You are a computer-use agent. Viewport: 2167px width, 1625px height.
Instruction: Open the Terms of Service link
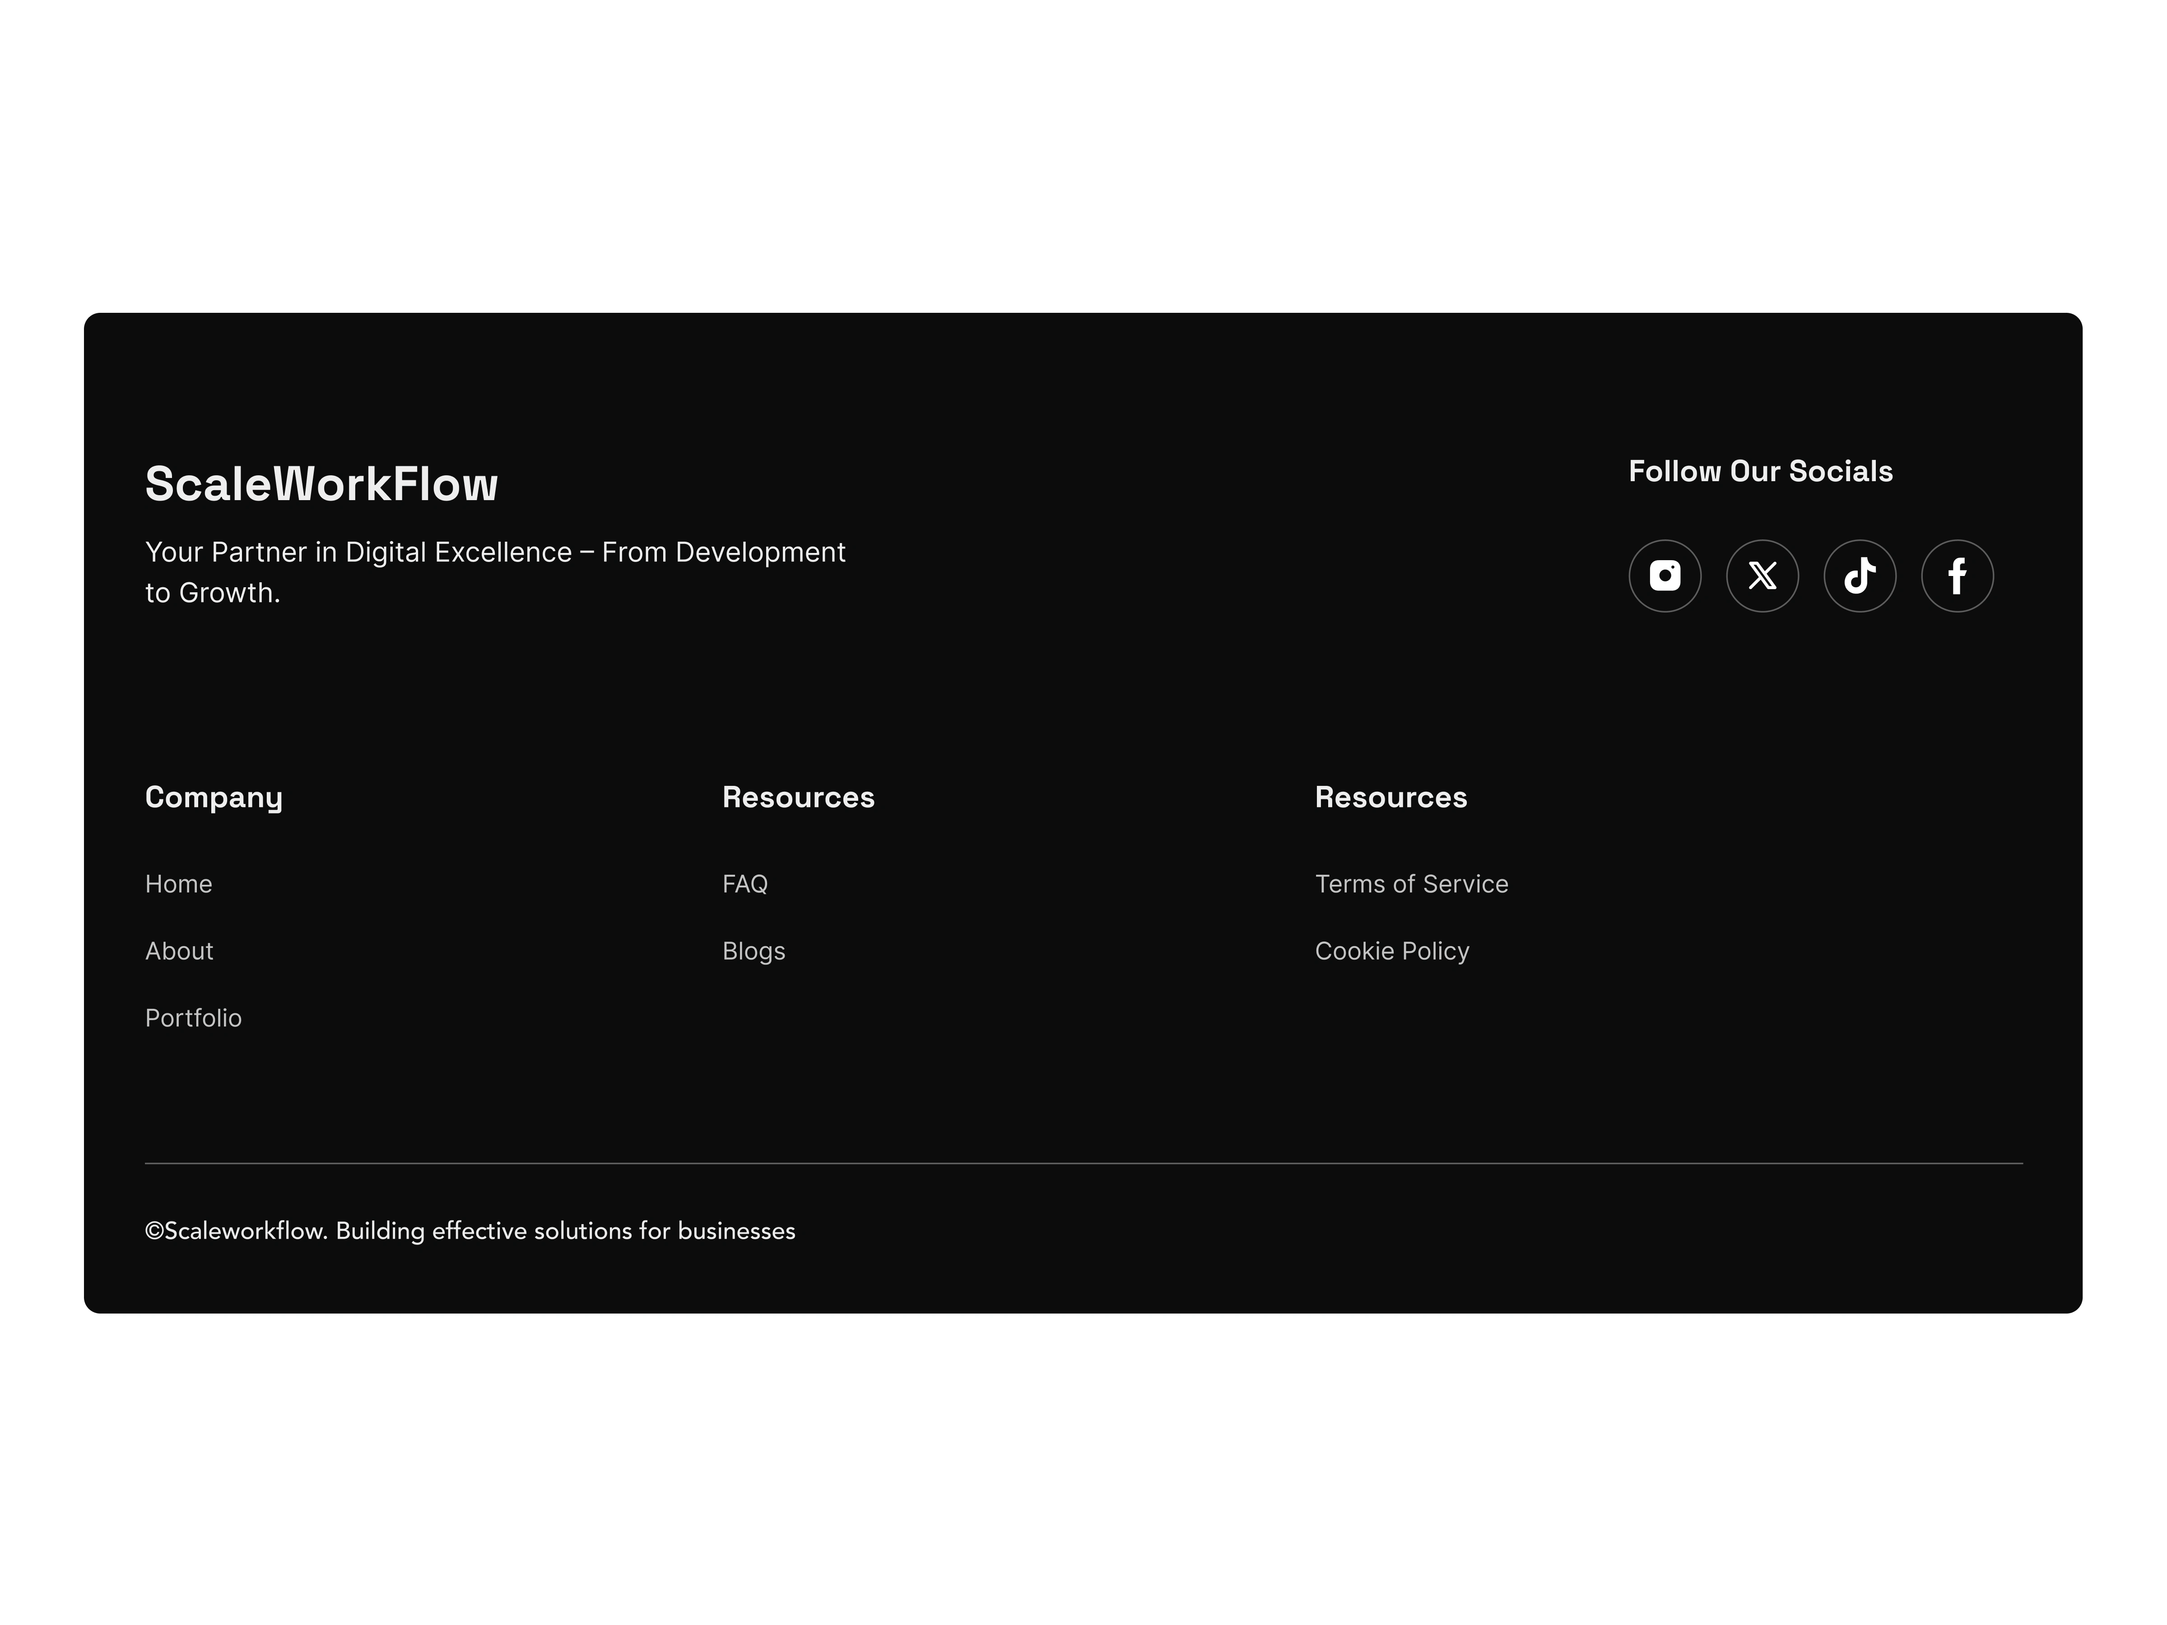1411,883
